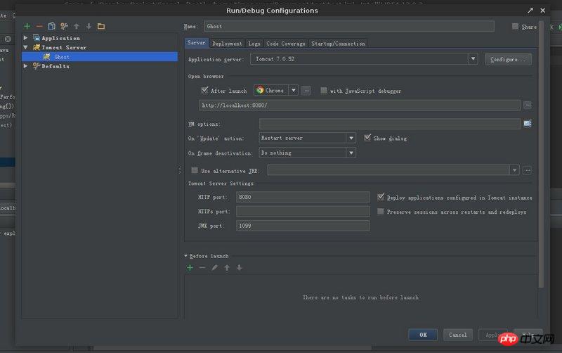The image size is (562, 353).
Task: Toggle Deploy applications configured in Tomcat instance
Action: point(381,197)
